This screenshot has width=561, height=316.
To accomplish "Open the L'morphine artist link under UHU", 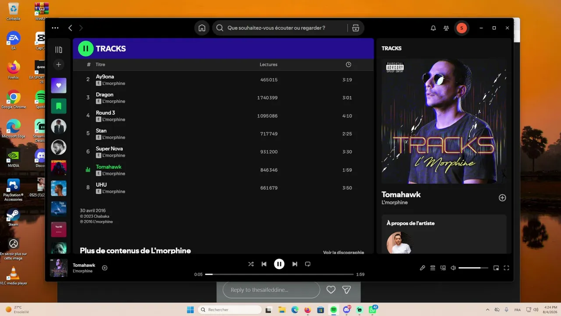I will click(114, 192).
